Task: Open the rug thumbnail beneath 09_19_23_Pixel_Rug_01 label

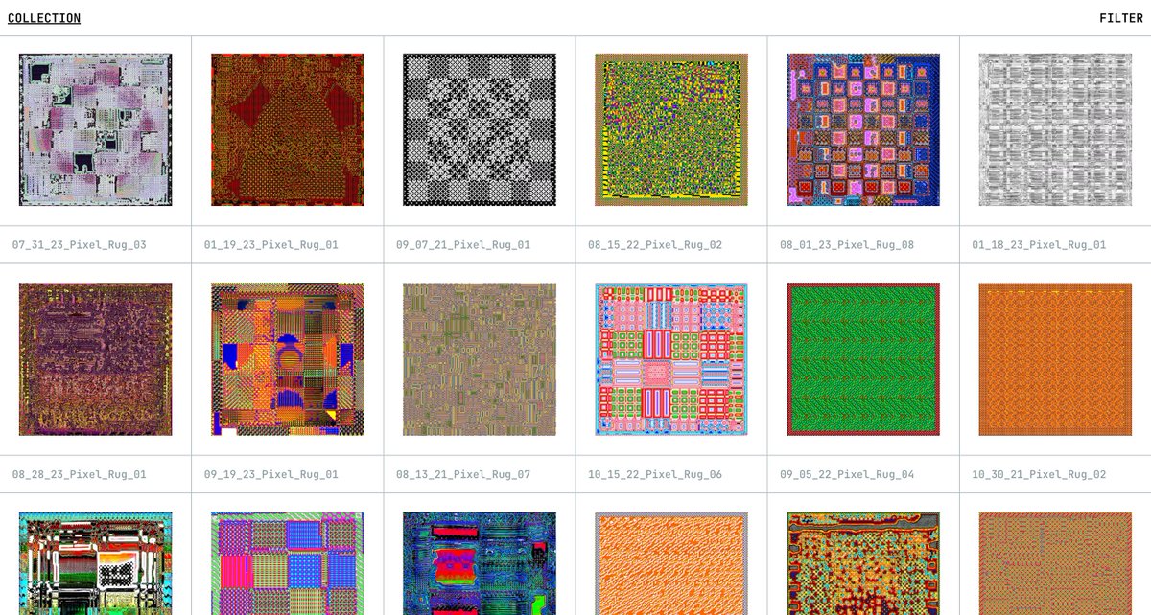Action: click(288, 564)
